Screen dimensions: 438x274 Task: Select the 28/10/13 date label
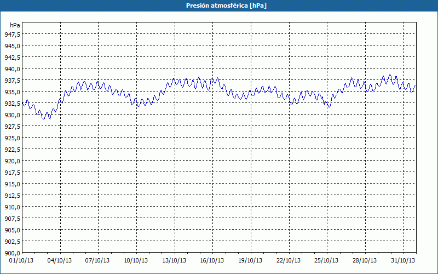[365, 261]
